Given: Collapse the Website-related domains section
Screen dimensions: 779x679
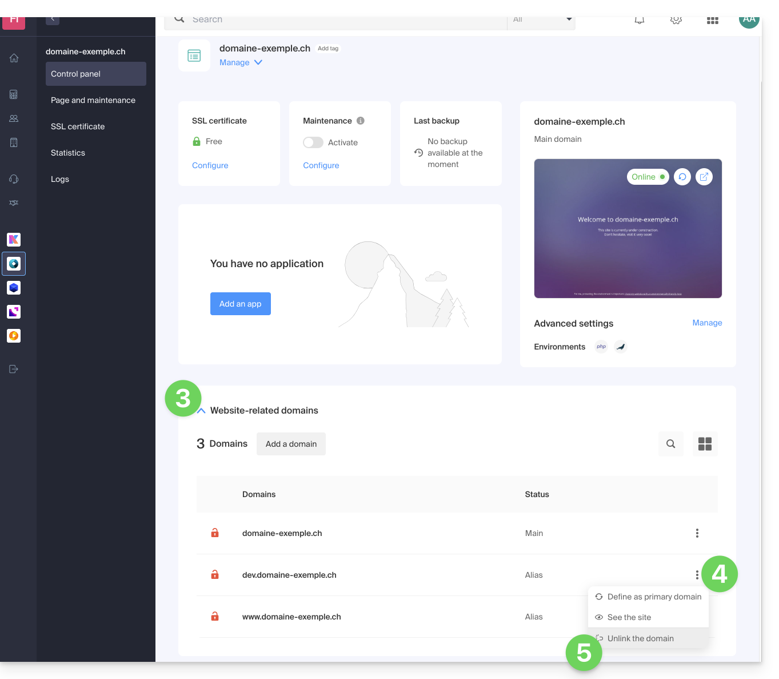Looking at the screenshot, I should tap(201, 411).
